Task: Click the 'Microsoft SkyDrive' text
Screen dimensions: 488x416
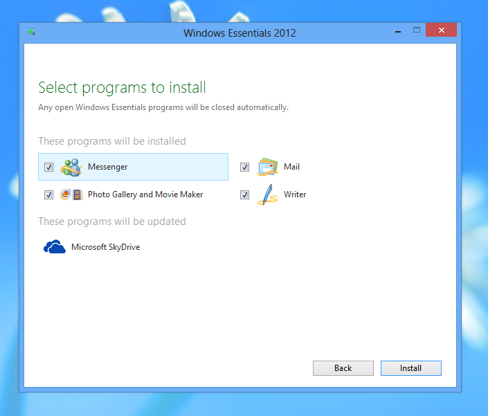Action: [x=105, y=246]
